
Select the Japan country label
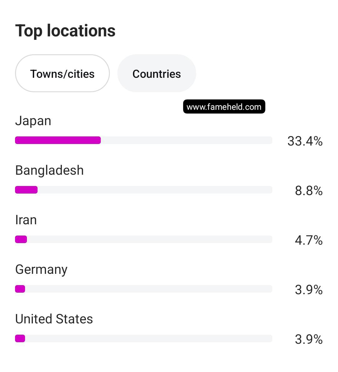click(33, 121)
